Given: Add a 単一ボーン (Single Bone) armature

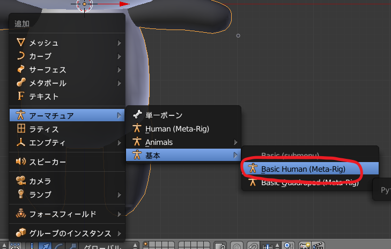Looking at the screenshot, I should point(183,115).
